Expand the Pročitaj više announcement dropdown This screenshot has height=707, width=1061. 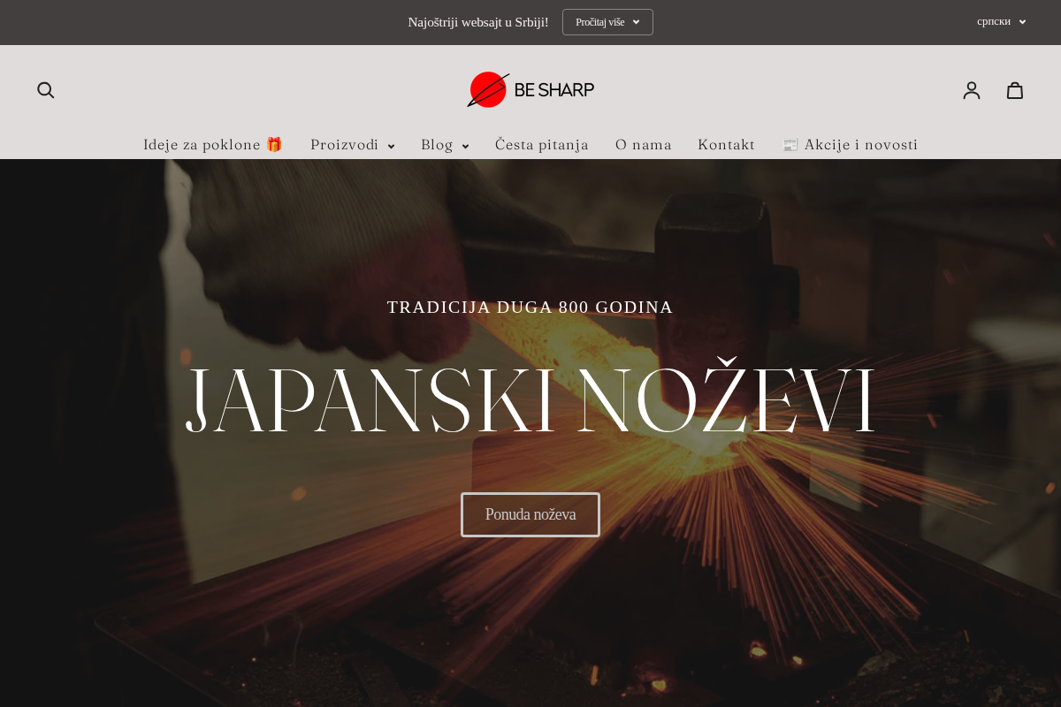point(607,21)
